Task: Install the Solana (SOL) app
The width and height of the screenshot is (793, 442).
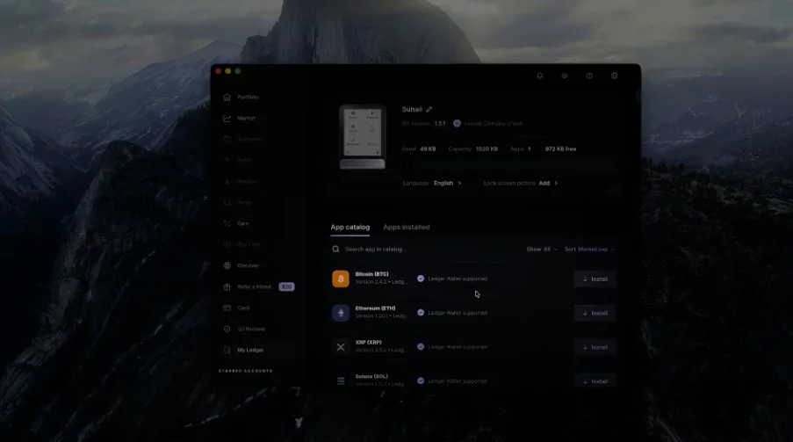Action: (x=595, y=381)
